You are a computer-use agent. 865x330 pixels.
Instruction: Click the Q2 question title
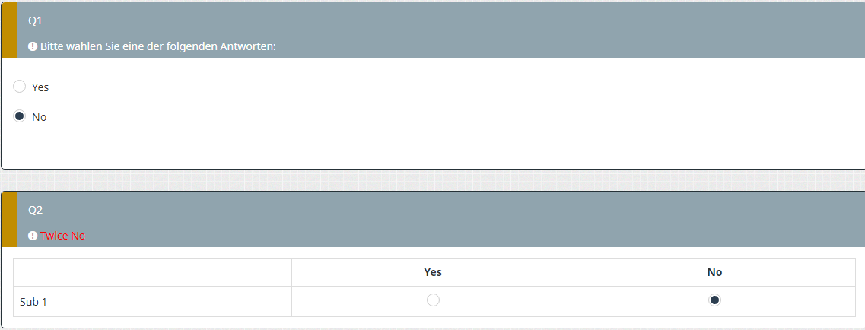(35, 210)
